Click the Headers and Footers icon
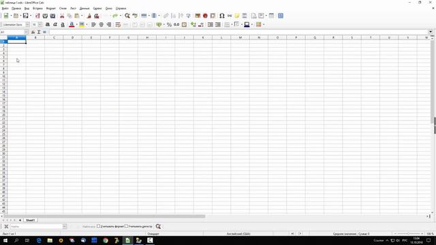Image resolution: width=436 pixels, height=245 pixels. click(x=245, y=16)
